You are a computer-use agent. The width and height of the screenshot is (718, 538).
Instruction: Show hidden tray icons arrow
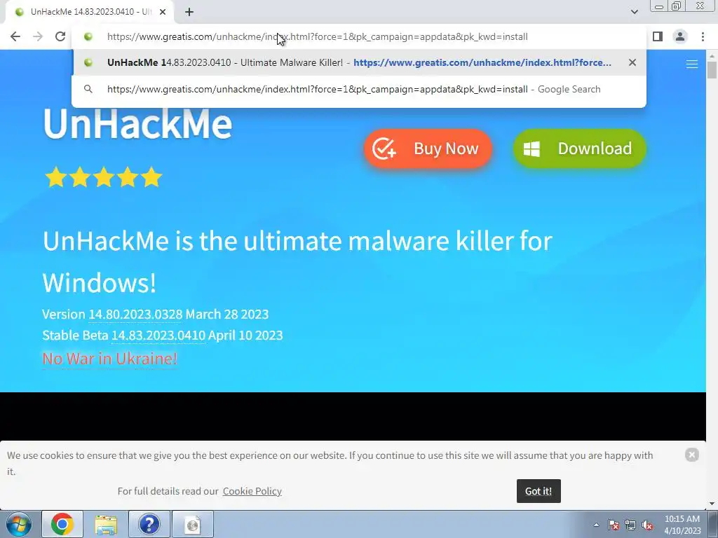pos(596,525)
